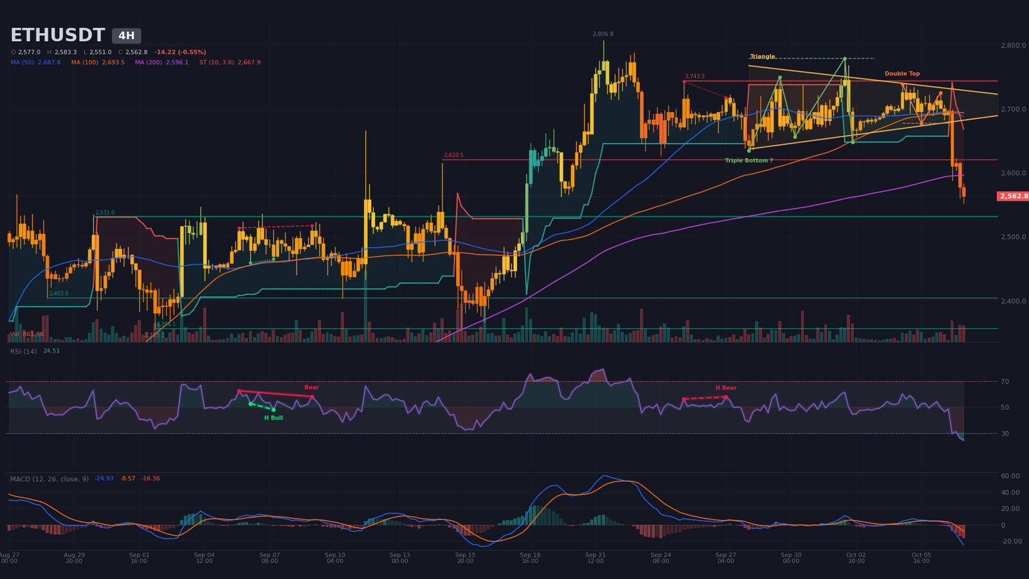Click the MA (100) indicator legend
The width and height of the screenshot is (1029, 579).
click(98, 62)
